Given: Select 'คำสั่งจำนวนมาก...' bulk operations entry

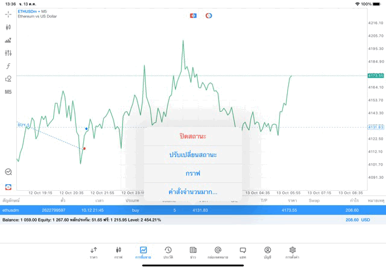Looking at the screenshot, I should click(x=193, y=192).
